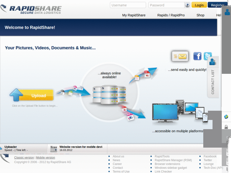The image size is (231, 173).
Task: Open the News footer link
Action: pyautogui.click(x=116, y=160)
